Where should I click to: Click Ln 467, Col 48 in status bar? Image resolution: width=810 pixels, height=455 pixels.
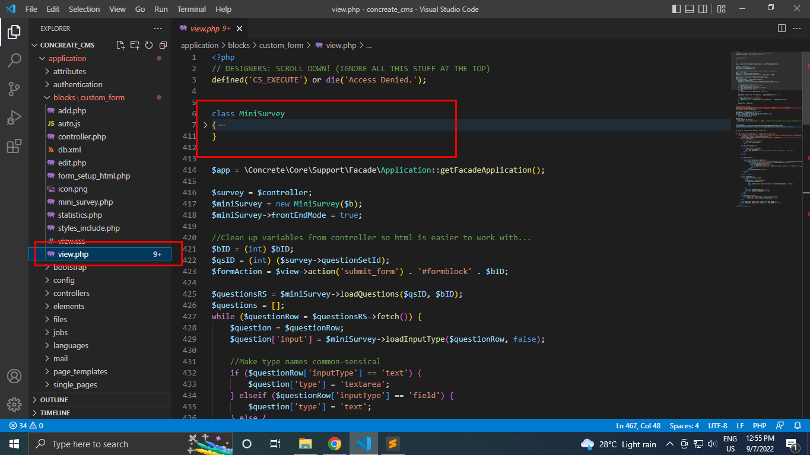click(x=638, y=425)
